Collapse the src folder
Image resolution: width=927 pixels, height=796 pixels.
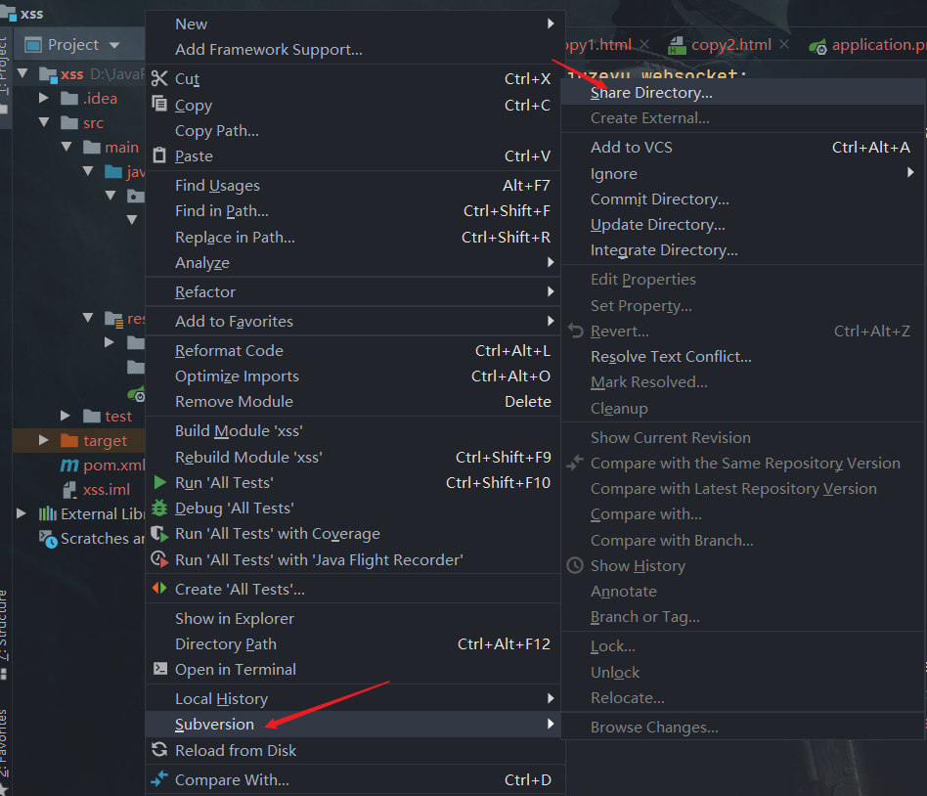[x=44, y=122]
